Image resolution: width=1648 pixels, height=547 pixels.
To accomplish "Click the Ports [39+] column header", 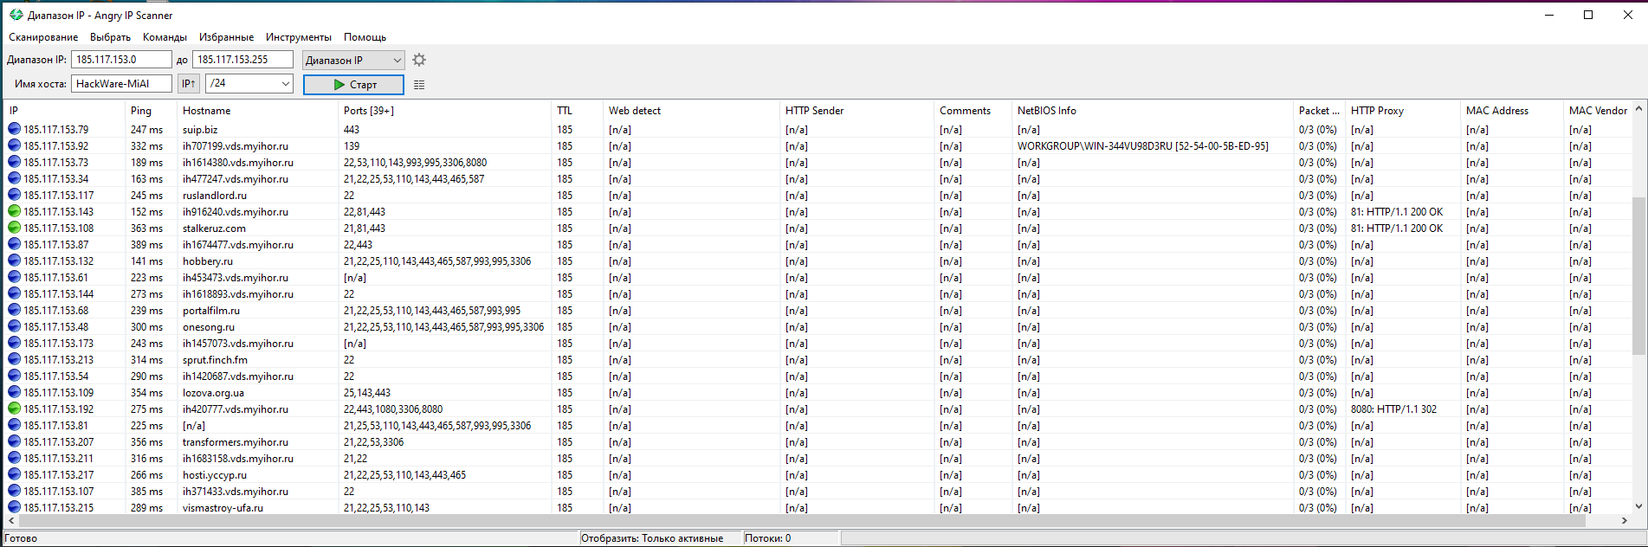I will tap(368, 111).
